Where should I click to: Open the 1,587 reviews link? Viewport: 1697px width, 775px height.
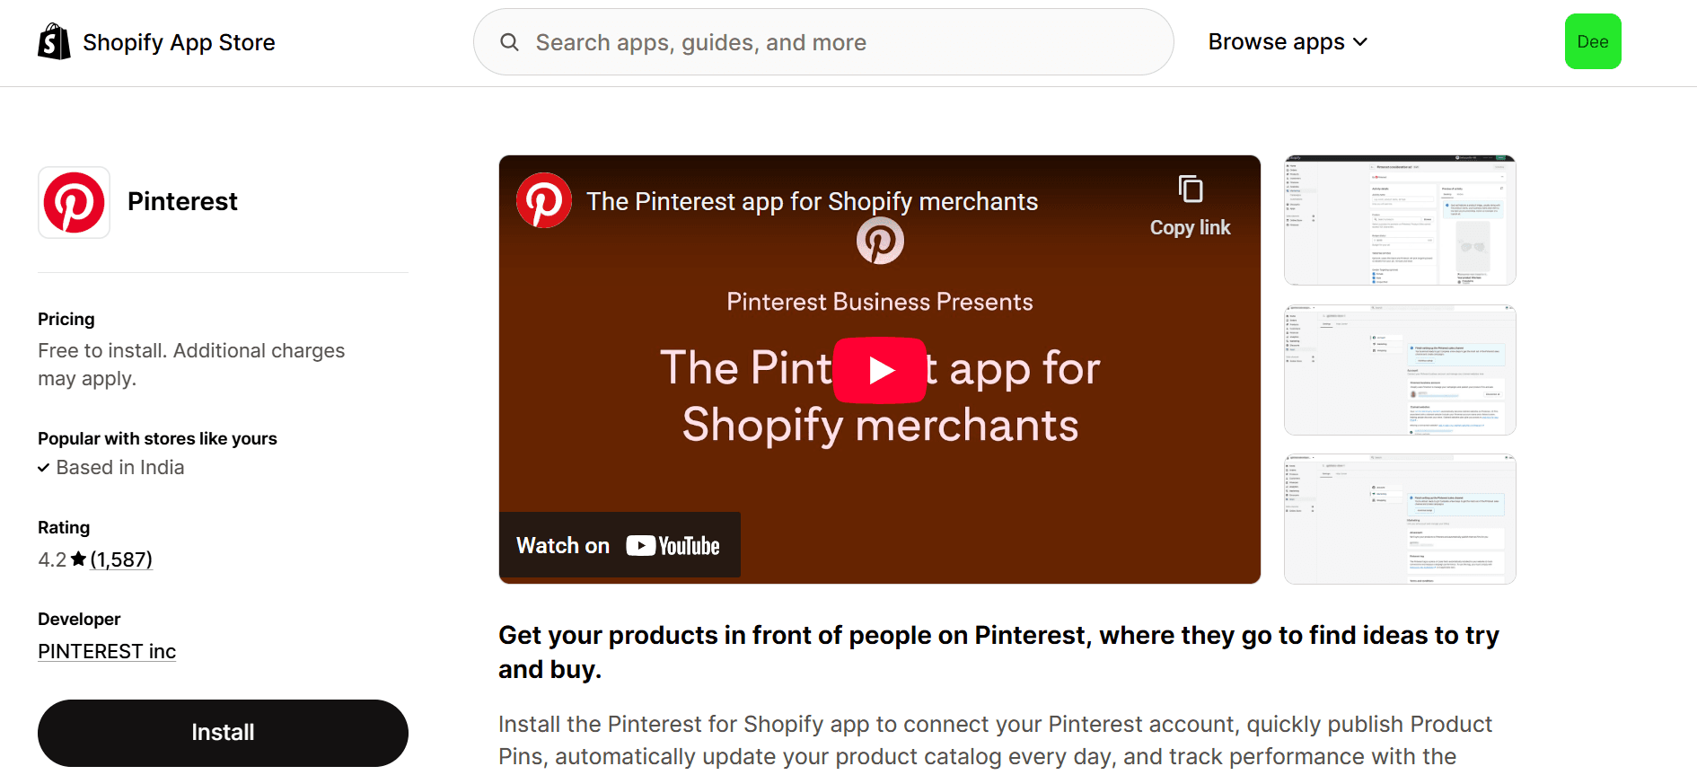point(121,559)
